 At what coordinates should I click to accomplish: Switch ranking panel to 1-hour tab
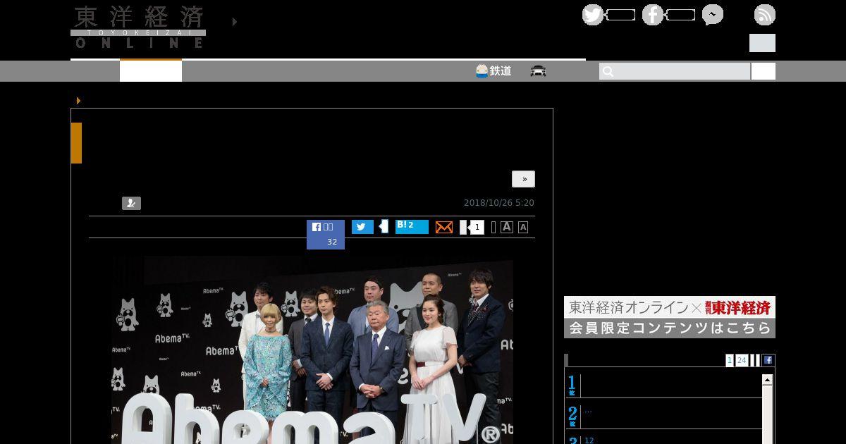click(730, 360)
